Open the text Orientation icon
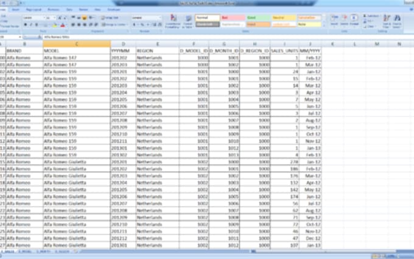This screenshot has width=414, height=259. click(x=91, y=18)
